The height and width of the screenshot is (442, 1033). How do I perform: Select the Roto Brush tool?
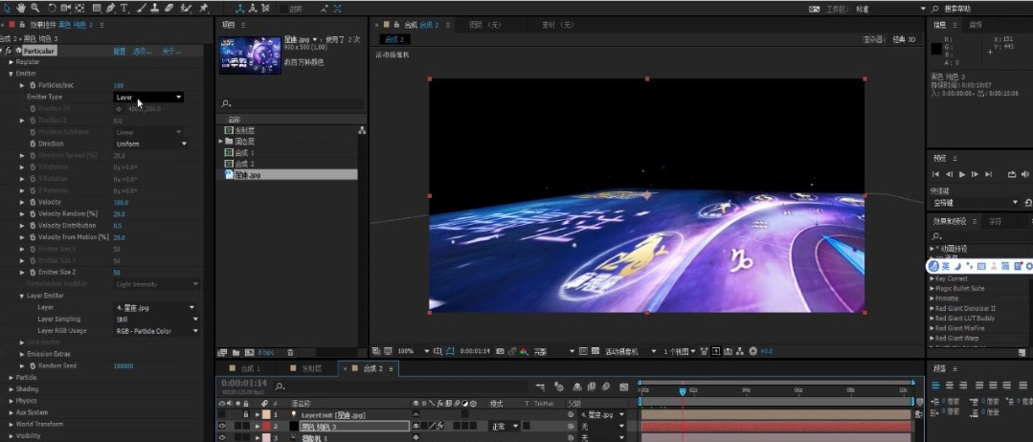tap(186, 8)
